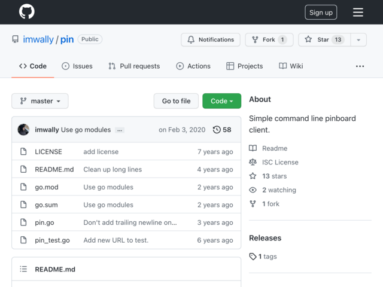Open the GitHub home logo

click(27, 12)
